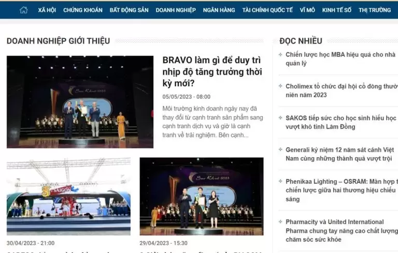Open the BẤT ĐỘNG SẢN section
398x253 pixels.
[x=129, y=10]
